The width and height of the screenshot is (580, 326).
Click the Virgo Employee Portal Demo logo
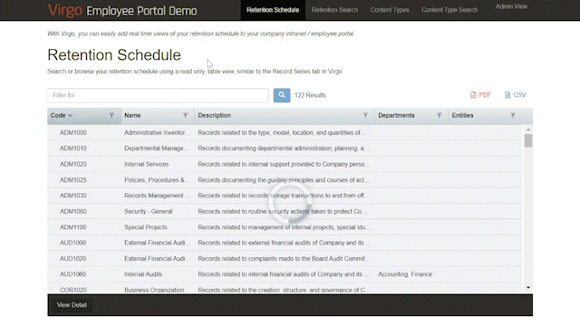pos(122,10)
